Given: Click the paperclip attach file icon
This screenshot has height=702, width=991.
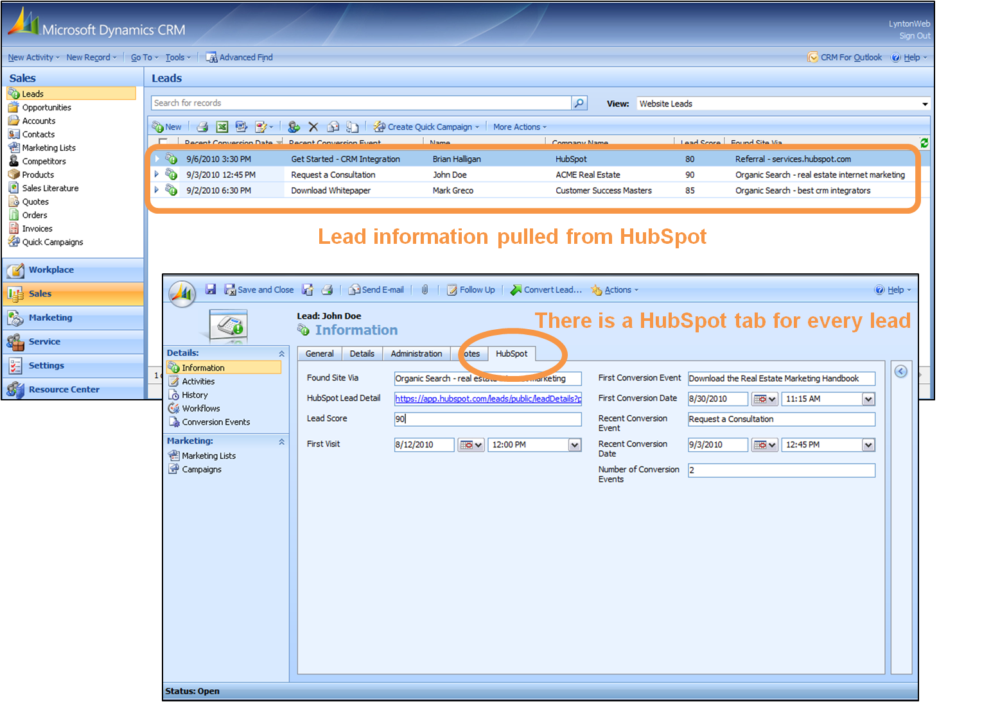Looking at the screenshot, I should [x=425, y=290].
